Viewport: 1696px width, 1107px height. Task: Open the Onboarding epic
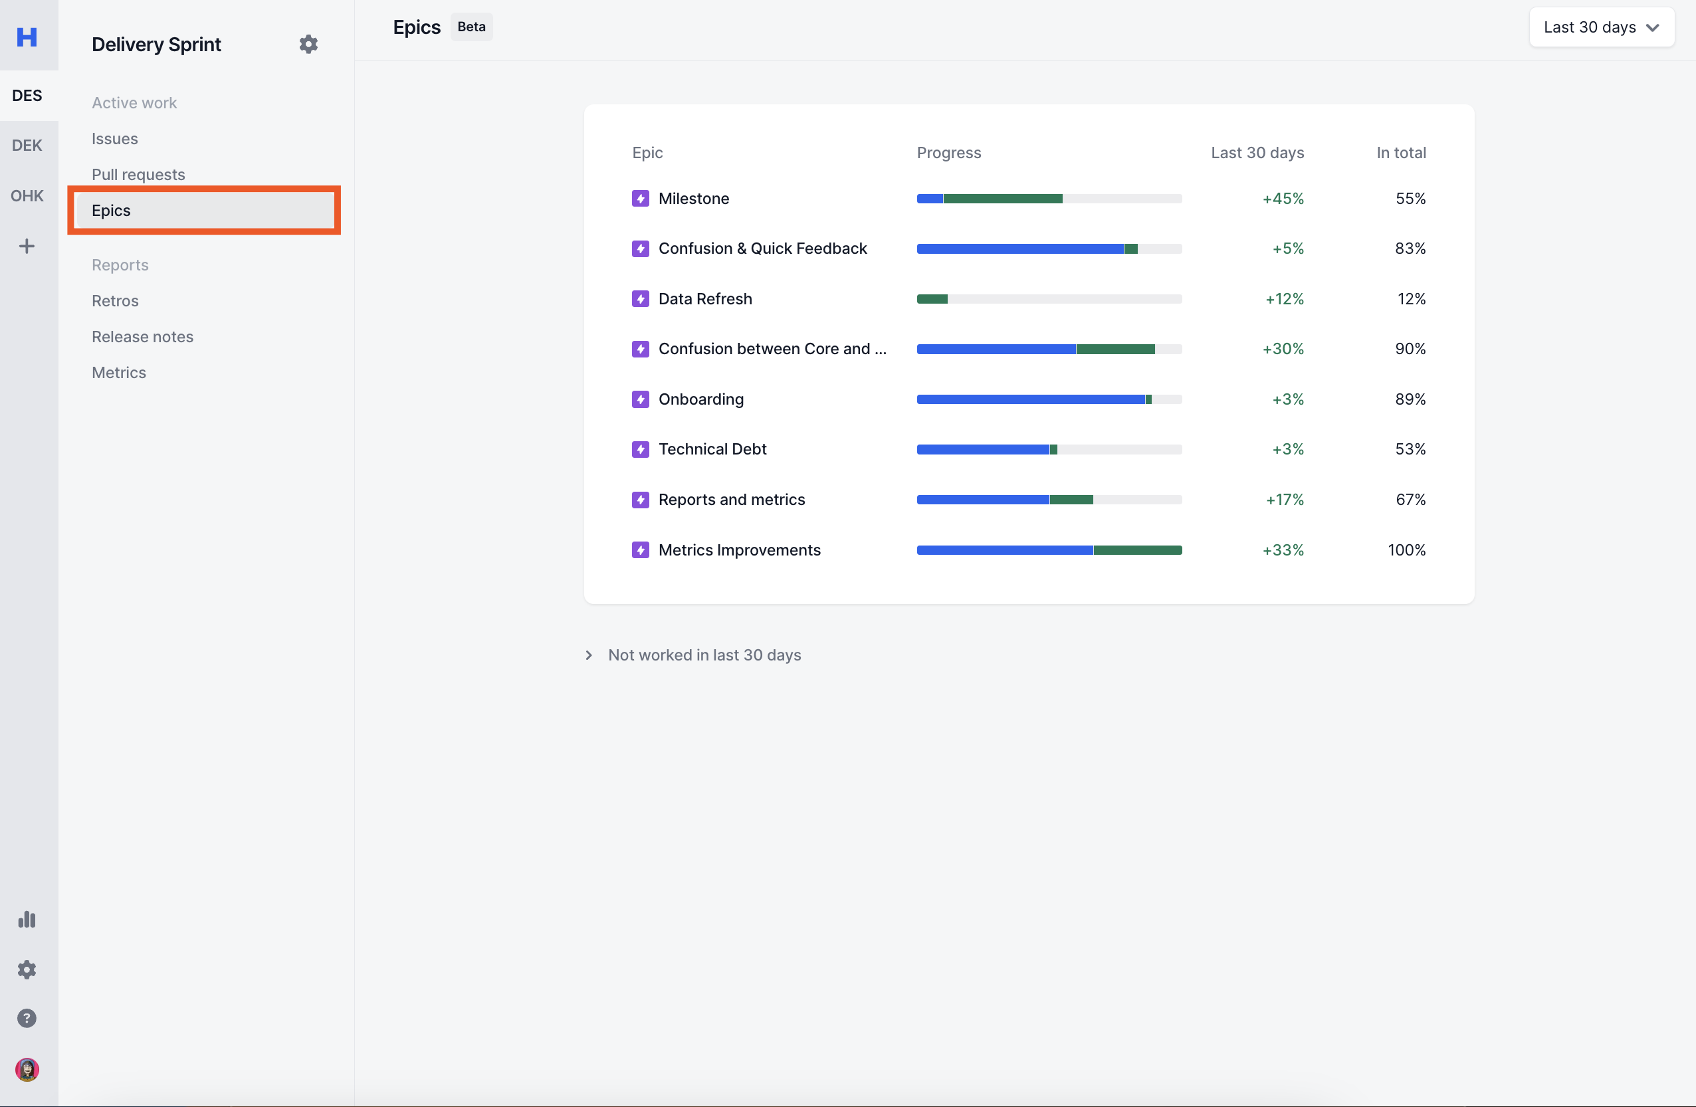[700, 399]
